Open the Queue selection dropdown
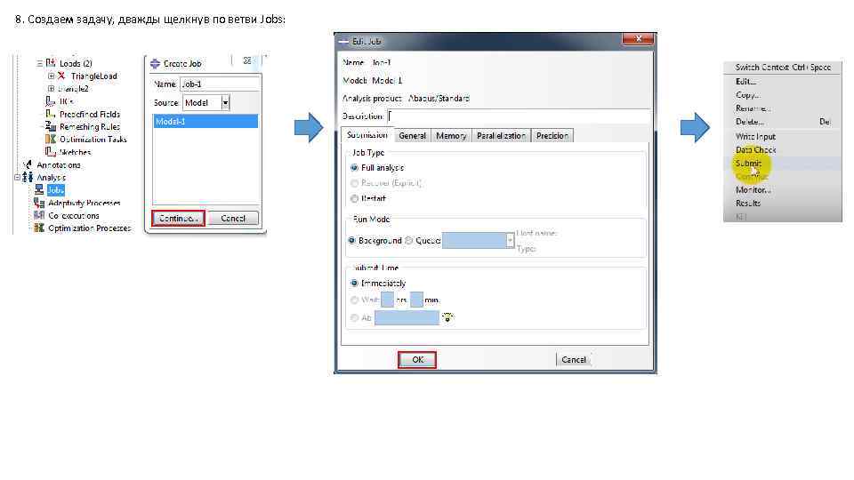Image resolution: width=854 pixels, height=480 pixels. point(511,240)
